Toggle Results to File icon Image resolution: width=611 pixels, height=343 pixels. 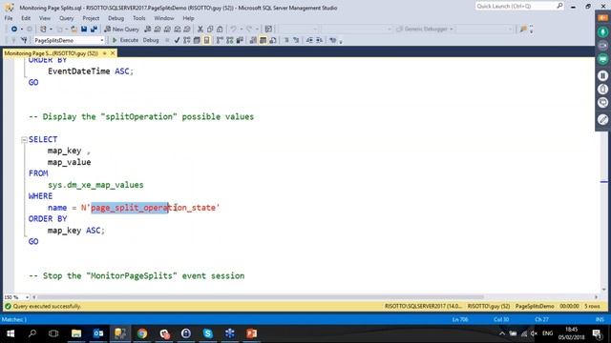[x=273, y=40]
